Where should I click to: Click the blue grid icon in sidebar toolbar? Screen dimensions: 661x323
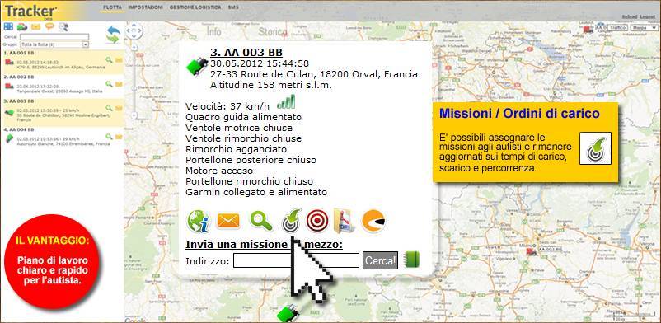point(8,26)
